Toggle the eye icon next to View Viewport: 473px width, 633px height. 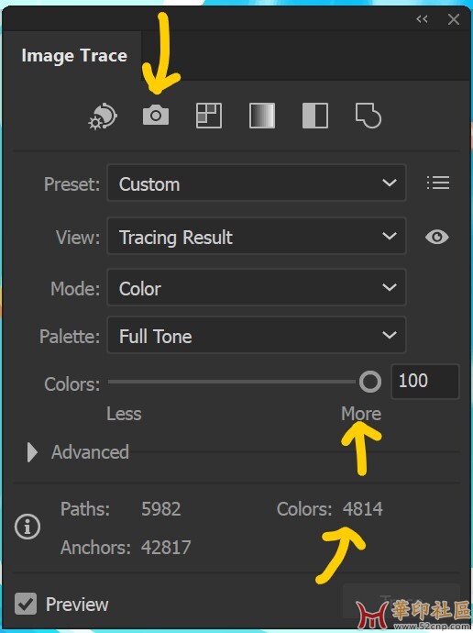pos(437,237)
